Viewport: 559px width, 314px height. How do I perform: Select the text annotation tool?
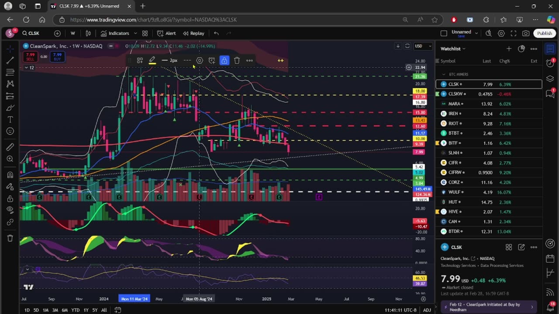click(x=10, y=119)
